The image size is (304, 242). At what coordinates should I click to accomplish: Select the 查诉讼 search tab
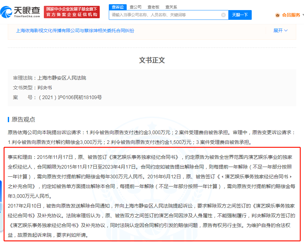click(118, 7)
